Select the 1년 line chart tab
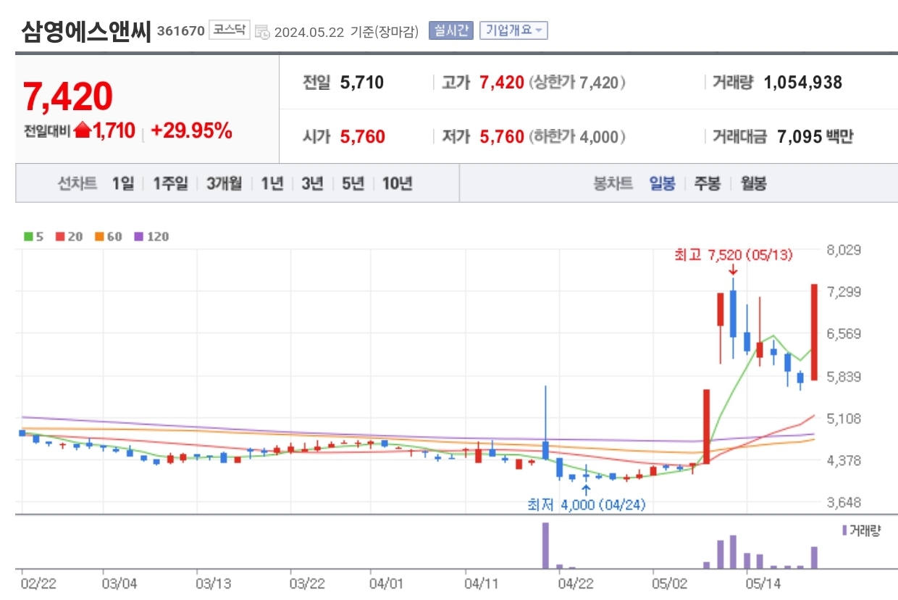This screenshot has width=898, height=600. [x=272, y=184]
